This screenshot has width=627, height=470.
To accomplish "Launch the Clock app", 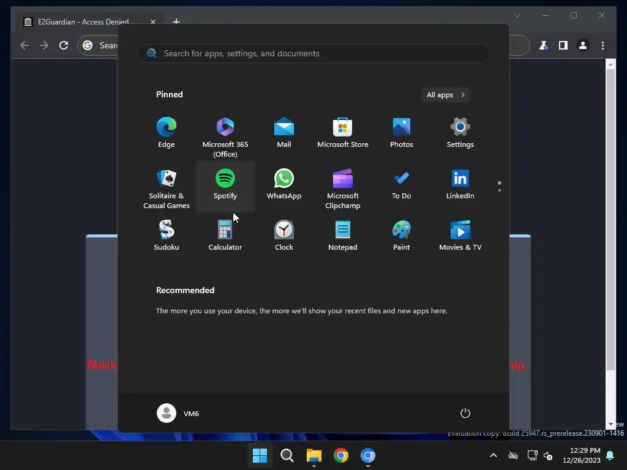I will 284,236.
